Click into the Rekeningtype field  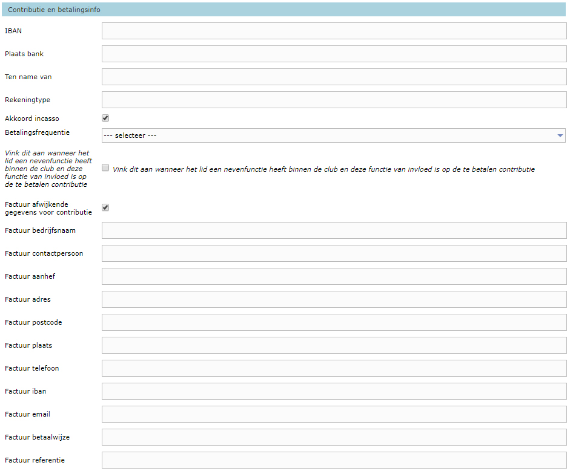(x=334, y=100)
